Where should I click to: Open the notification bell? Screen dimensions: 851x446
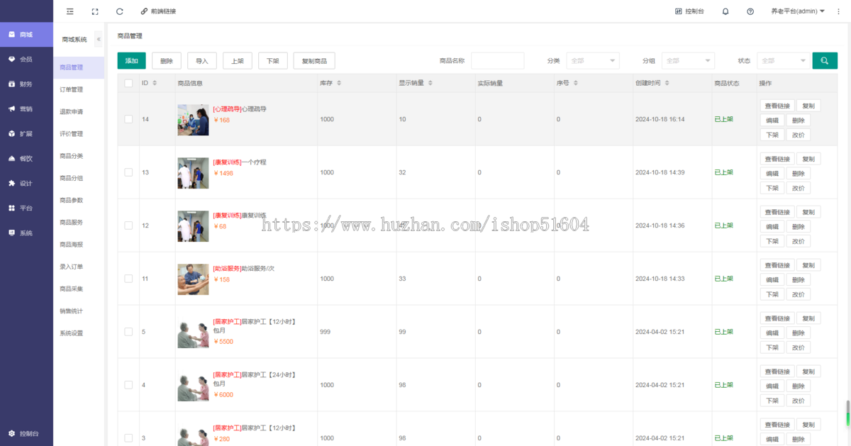[725, 11]
